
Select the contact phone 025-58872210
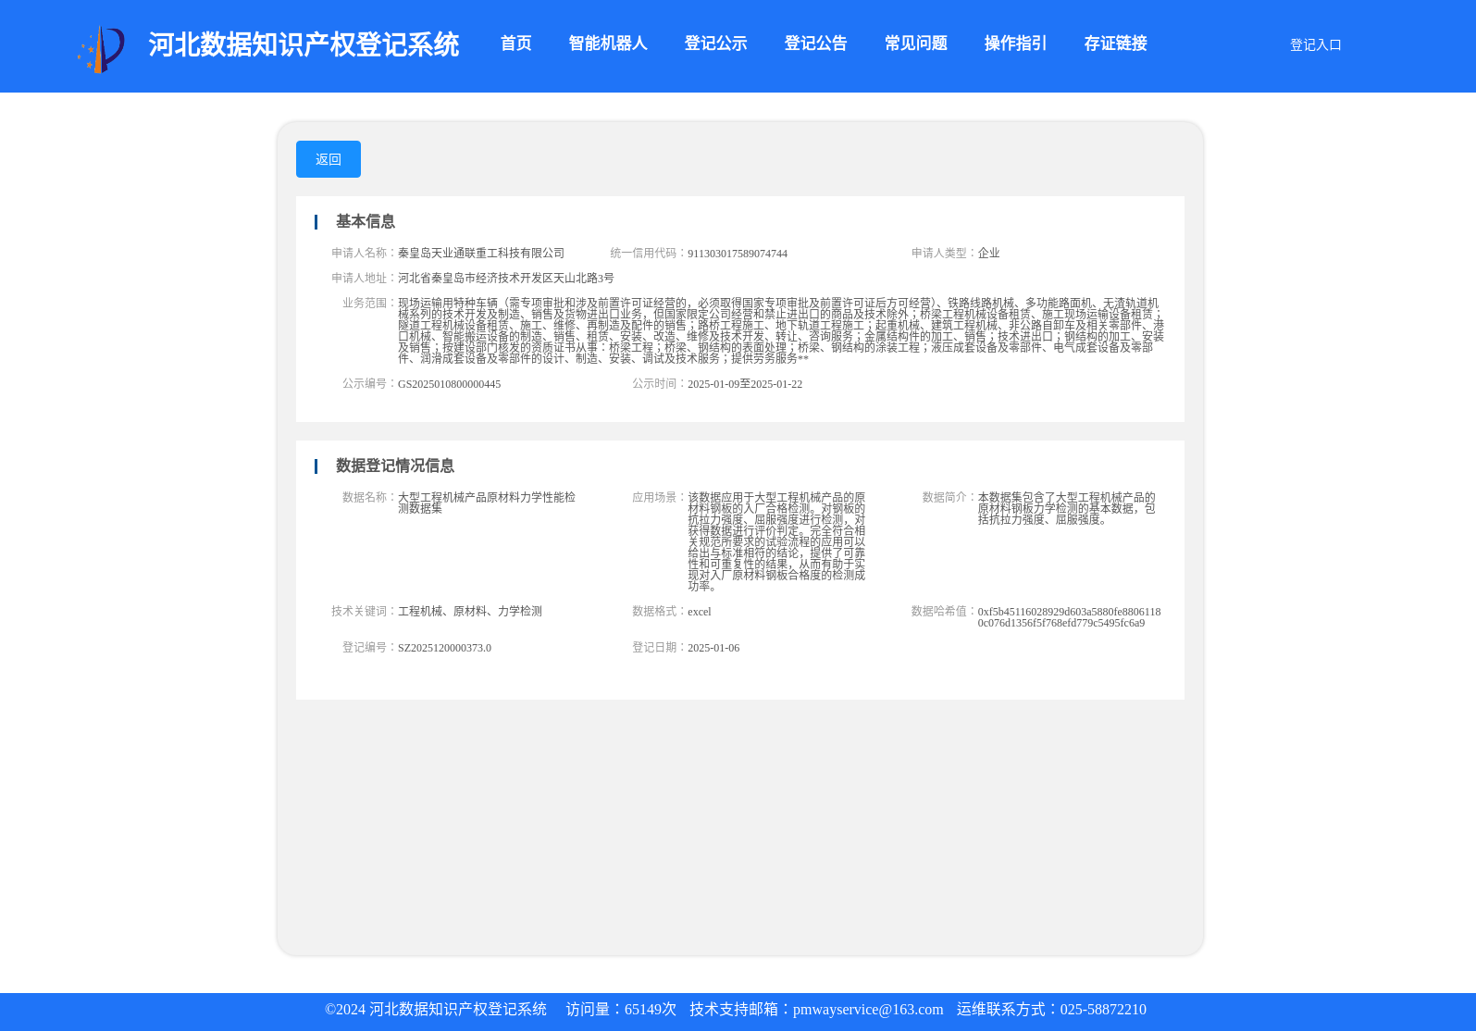click(1103, 1010)
